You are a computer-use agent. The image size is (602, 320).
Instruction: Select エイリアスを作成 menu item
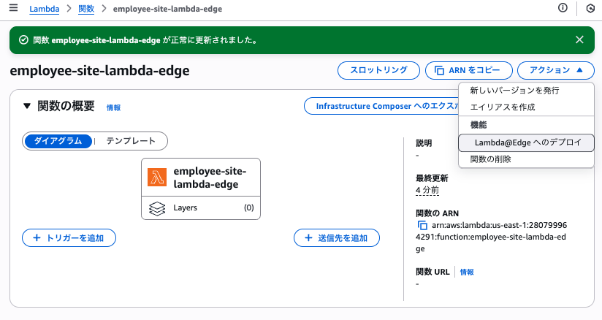tap(526, 107)
